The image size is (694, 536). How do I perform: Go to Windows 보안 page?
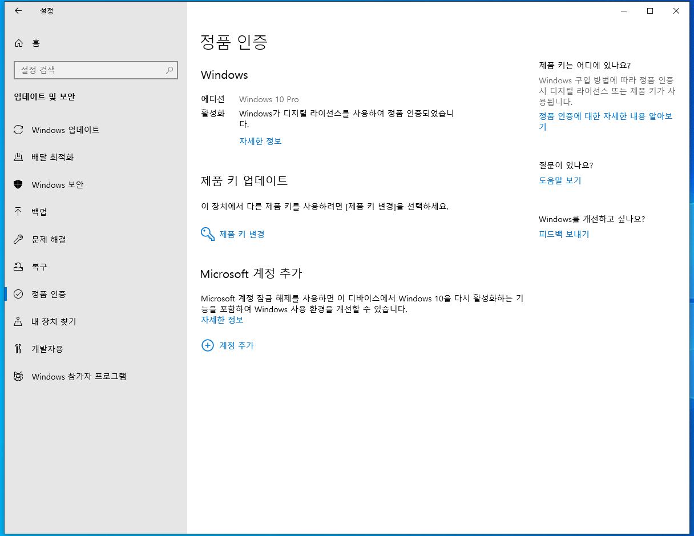pos(96,184)
